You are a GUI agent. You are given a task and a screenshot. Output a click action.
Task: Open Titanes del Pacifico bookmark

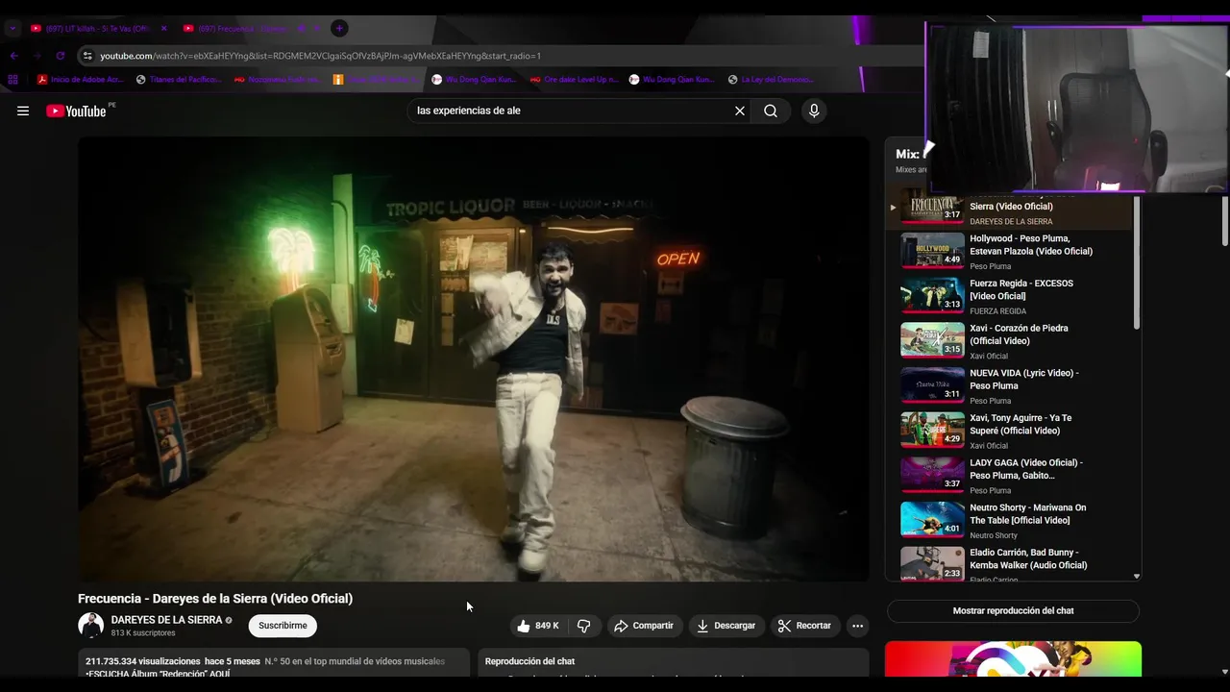(x=179, y=80)
